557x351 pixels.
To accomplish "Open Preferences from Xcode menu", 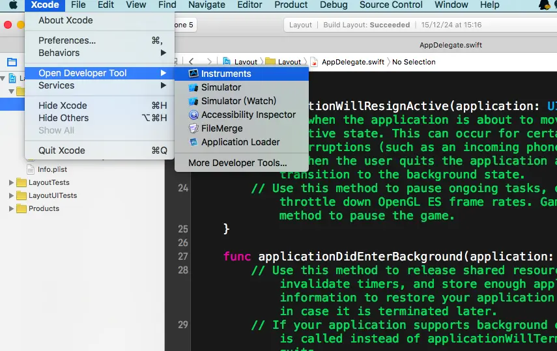I will (100, 40).
